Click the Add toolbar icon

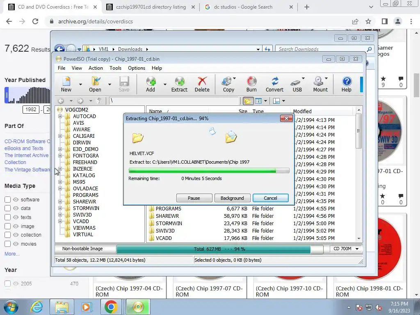click(x=151, y=84)
